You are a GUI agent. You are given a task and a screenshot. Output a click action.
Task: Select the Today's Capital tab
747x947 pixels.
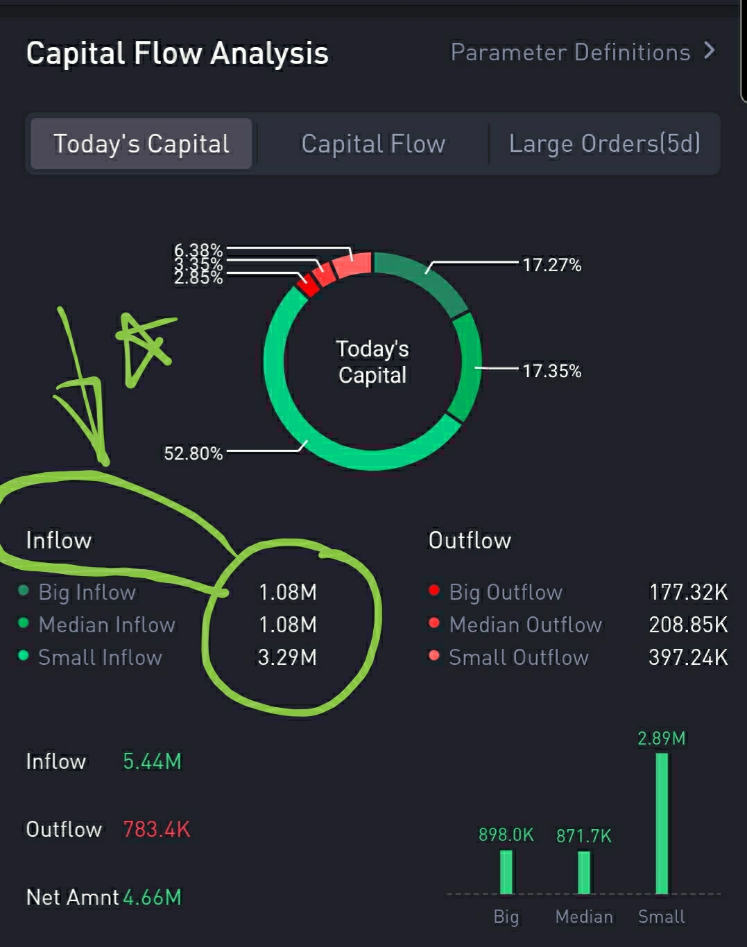click(141, 144)
